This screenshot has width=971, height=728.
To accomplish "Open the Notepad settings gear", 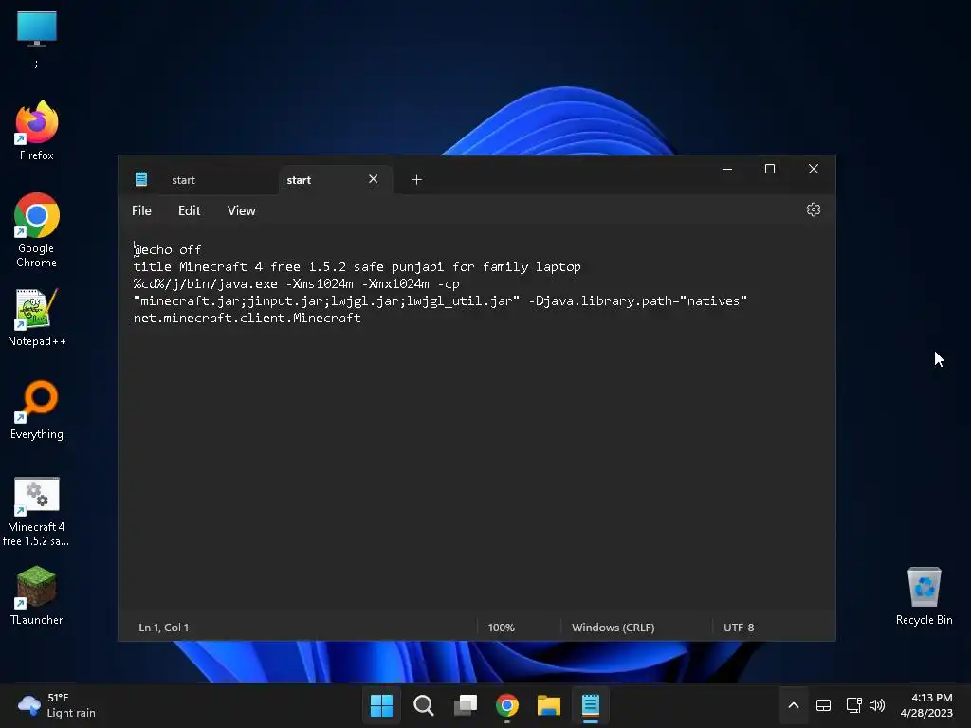I will tap(813, 209).
